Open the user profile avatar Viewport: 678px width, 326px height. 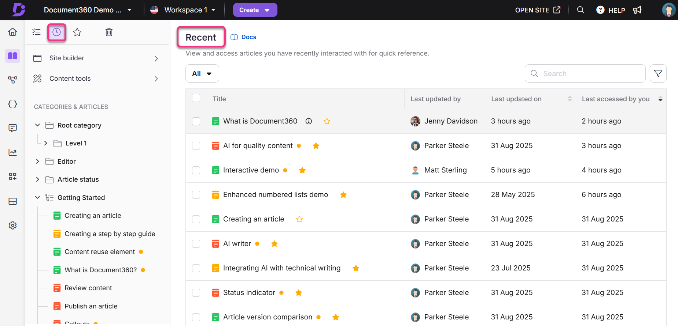(x=669, y=10)
